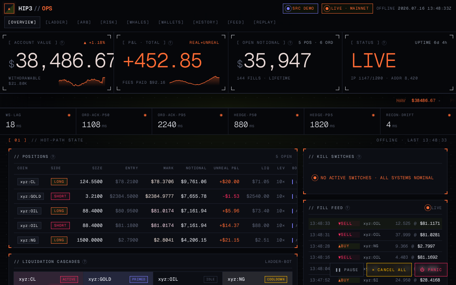
Task: Open the REPLAY tab
Action: [x=265, y=22]
